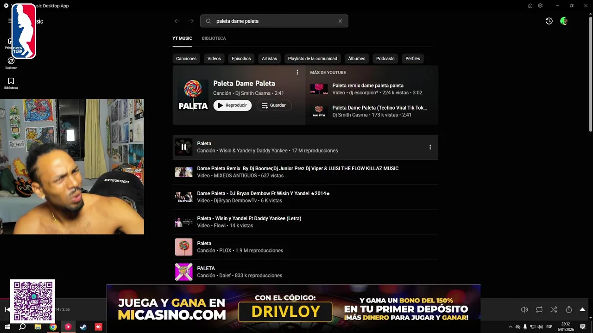Click the home icon in the title bar
This screenshot has height=333, width=593.
click(x=530, y=6)
